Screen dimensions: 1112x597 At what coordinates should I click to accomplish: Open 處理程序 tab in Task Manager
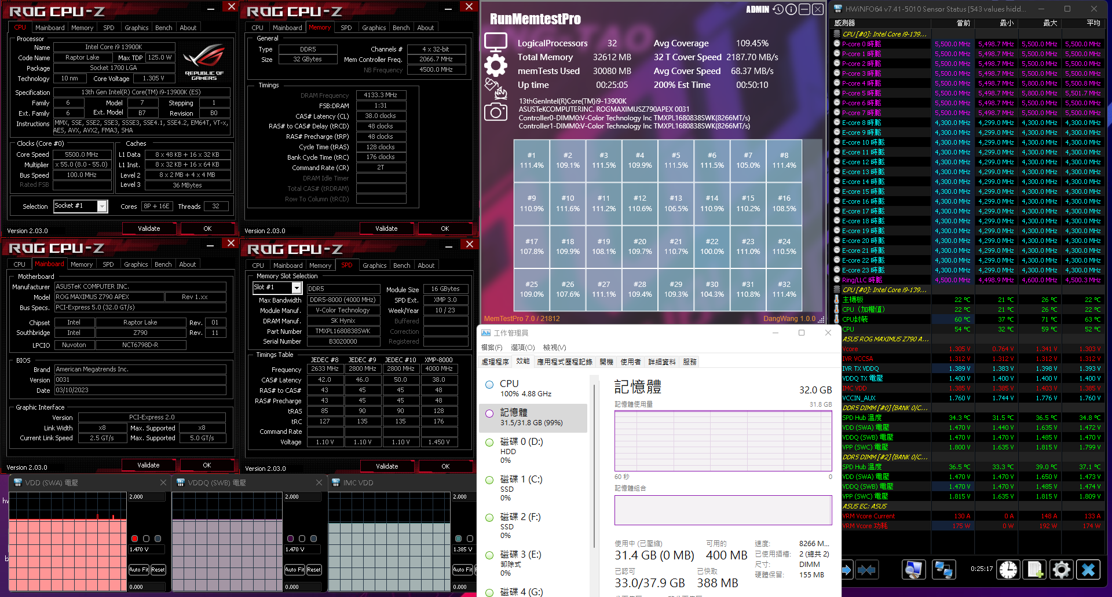(x=495, y=362)
